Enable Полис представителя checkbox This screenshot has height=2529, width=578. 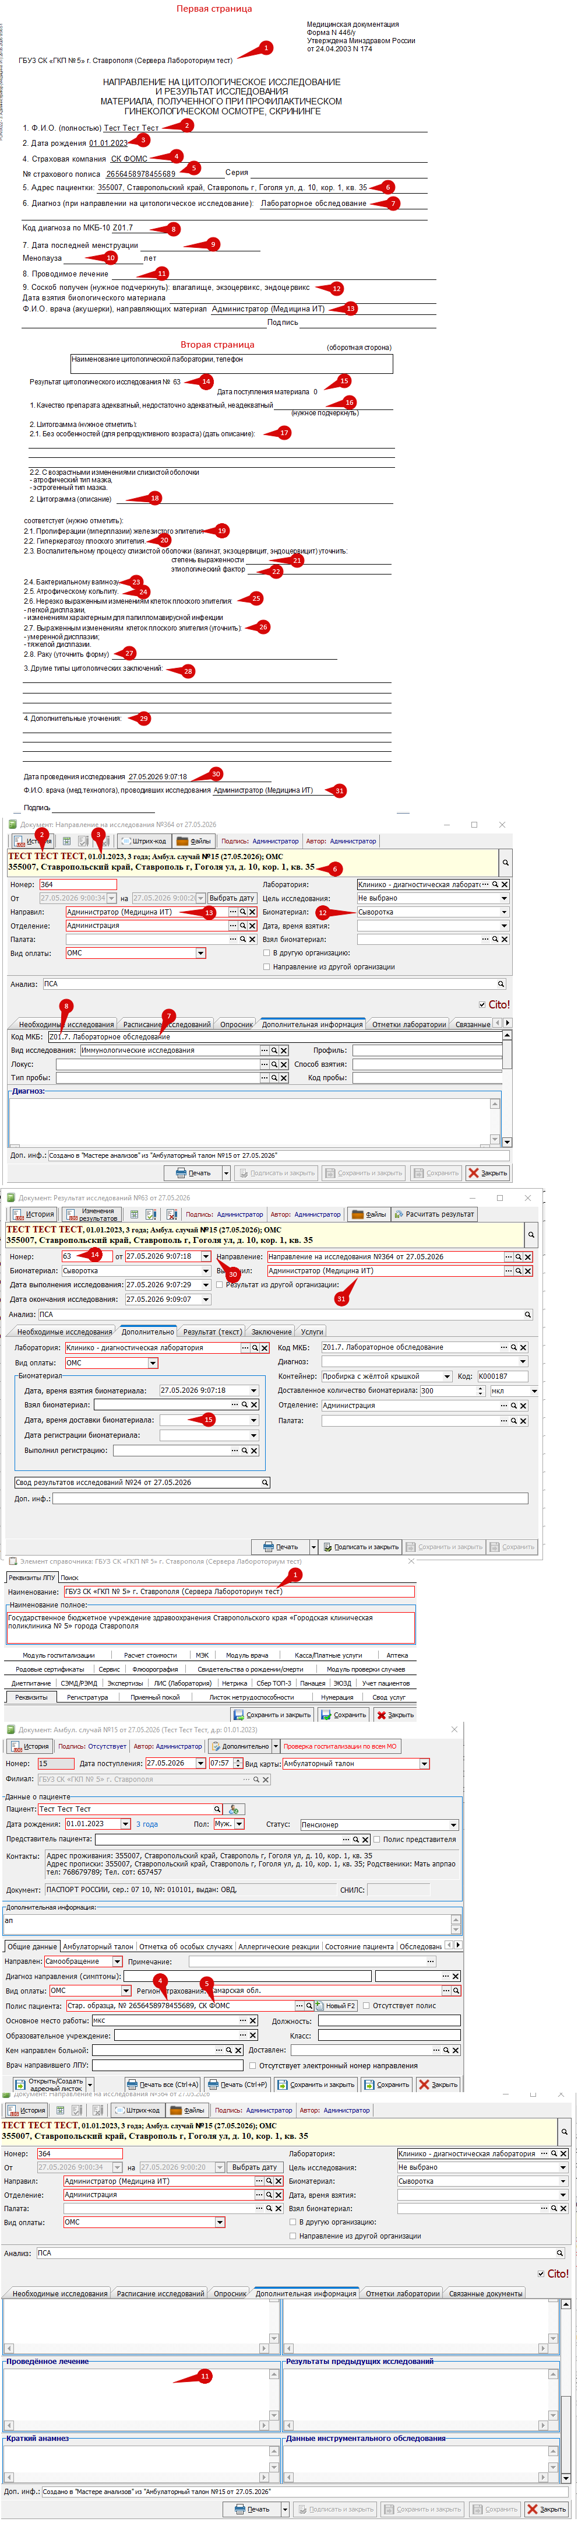point(377,1839)
